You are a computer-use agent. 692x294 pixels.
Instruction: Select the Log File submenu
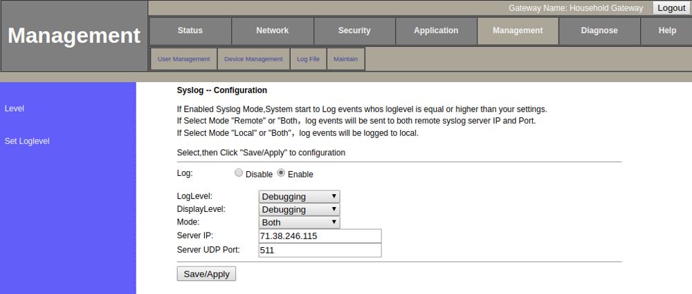pyautogui.click(x=308, y=59)
